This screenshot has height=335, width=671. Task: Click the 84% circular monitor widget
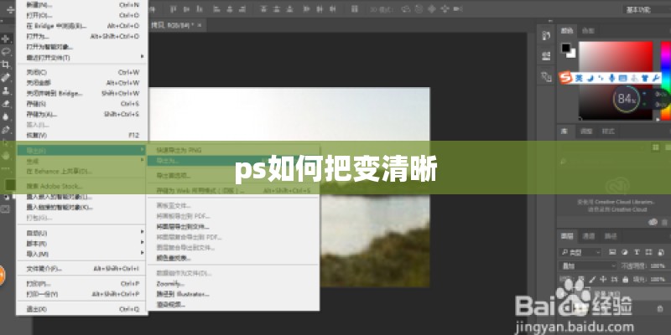pyautogui.click(x=626, y=99)
